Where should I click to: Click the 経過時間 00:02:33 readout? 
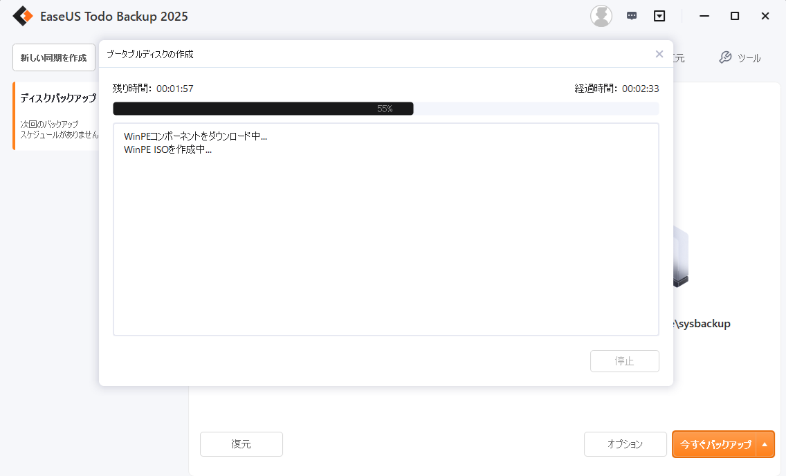point(616,89)
